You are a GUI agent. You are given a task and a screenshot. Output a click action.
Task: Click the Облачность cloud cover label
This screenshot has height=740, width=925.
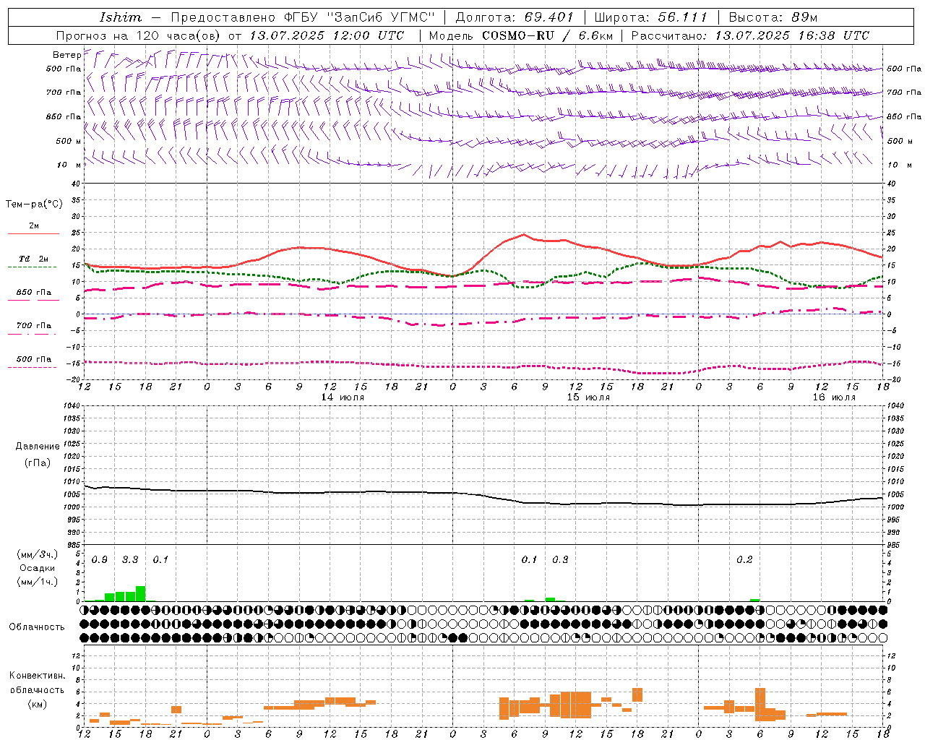pyautogui.click(x=37, y=627)
